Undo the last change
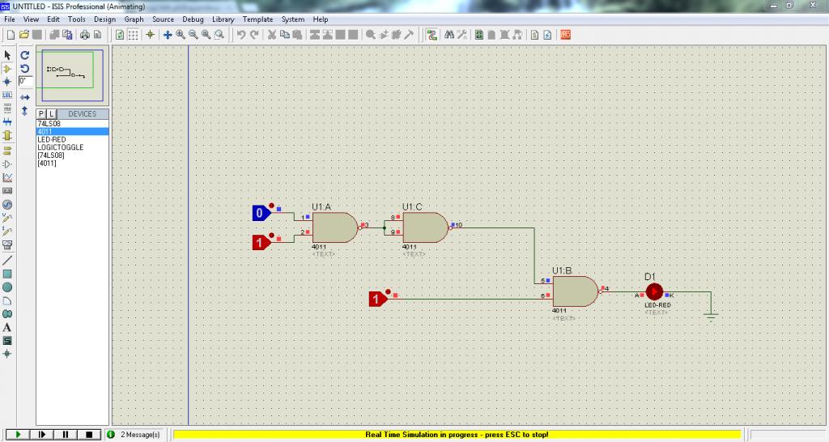The width and height of the screenshot is (829, 442). 241,35
